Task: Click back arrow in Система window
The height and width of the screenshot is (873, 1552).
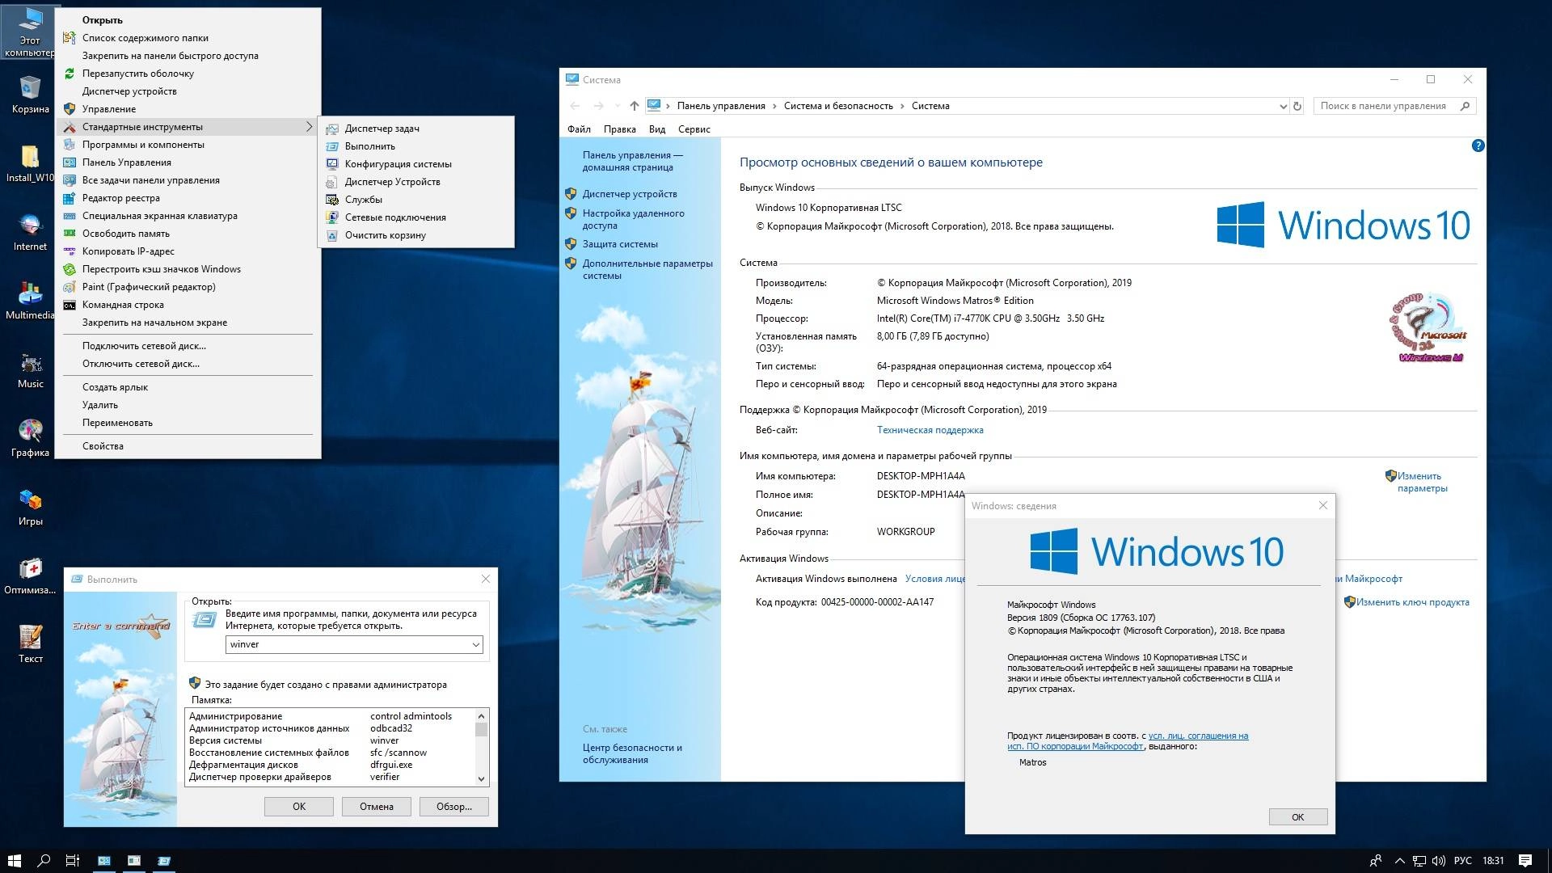Action: coord(575,106)
